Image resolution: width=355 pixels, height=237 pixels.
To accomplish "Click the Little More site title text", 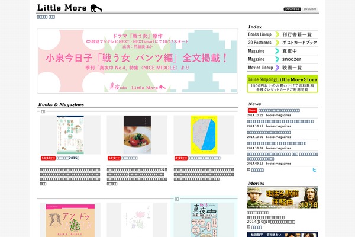I will (x=62, y=8).
